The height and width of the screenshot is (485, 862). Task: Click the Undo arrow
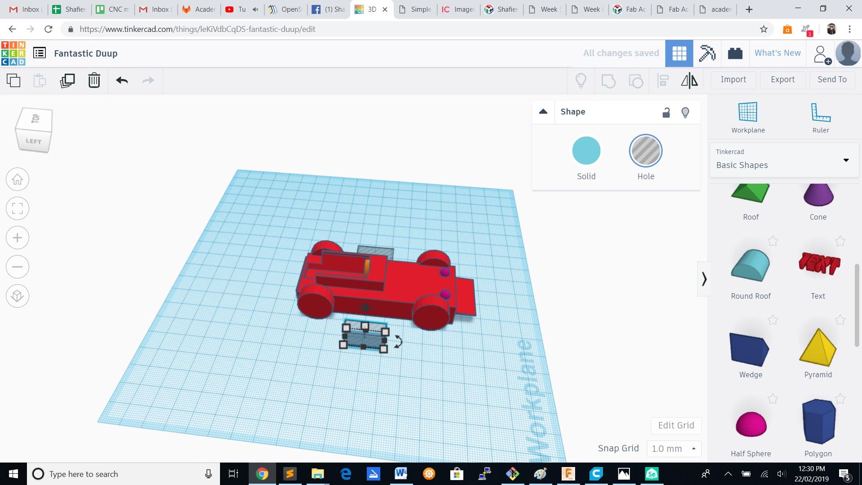122,80
